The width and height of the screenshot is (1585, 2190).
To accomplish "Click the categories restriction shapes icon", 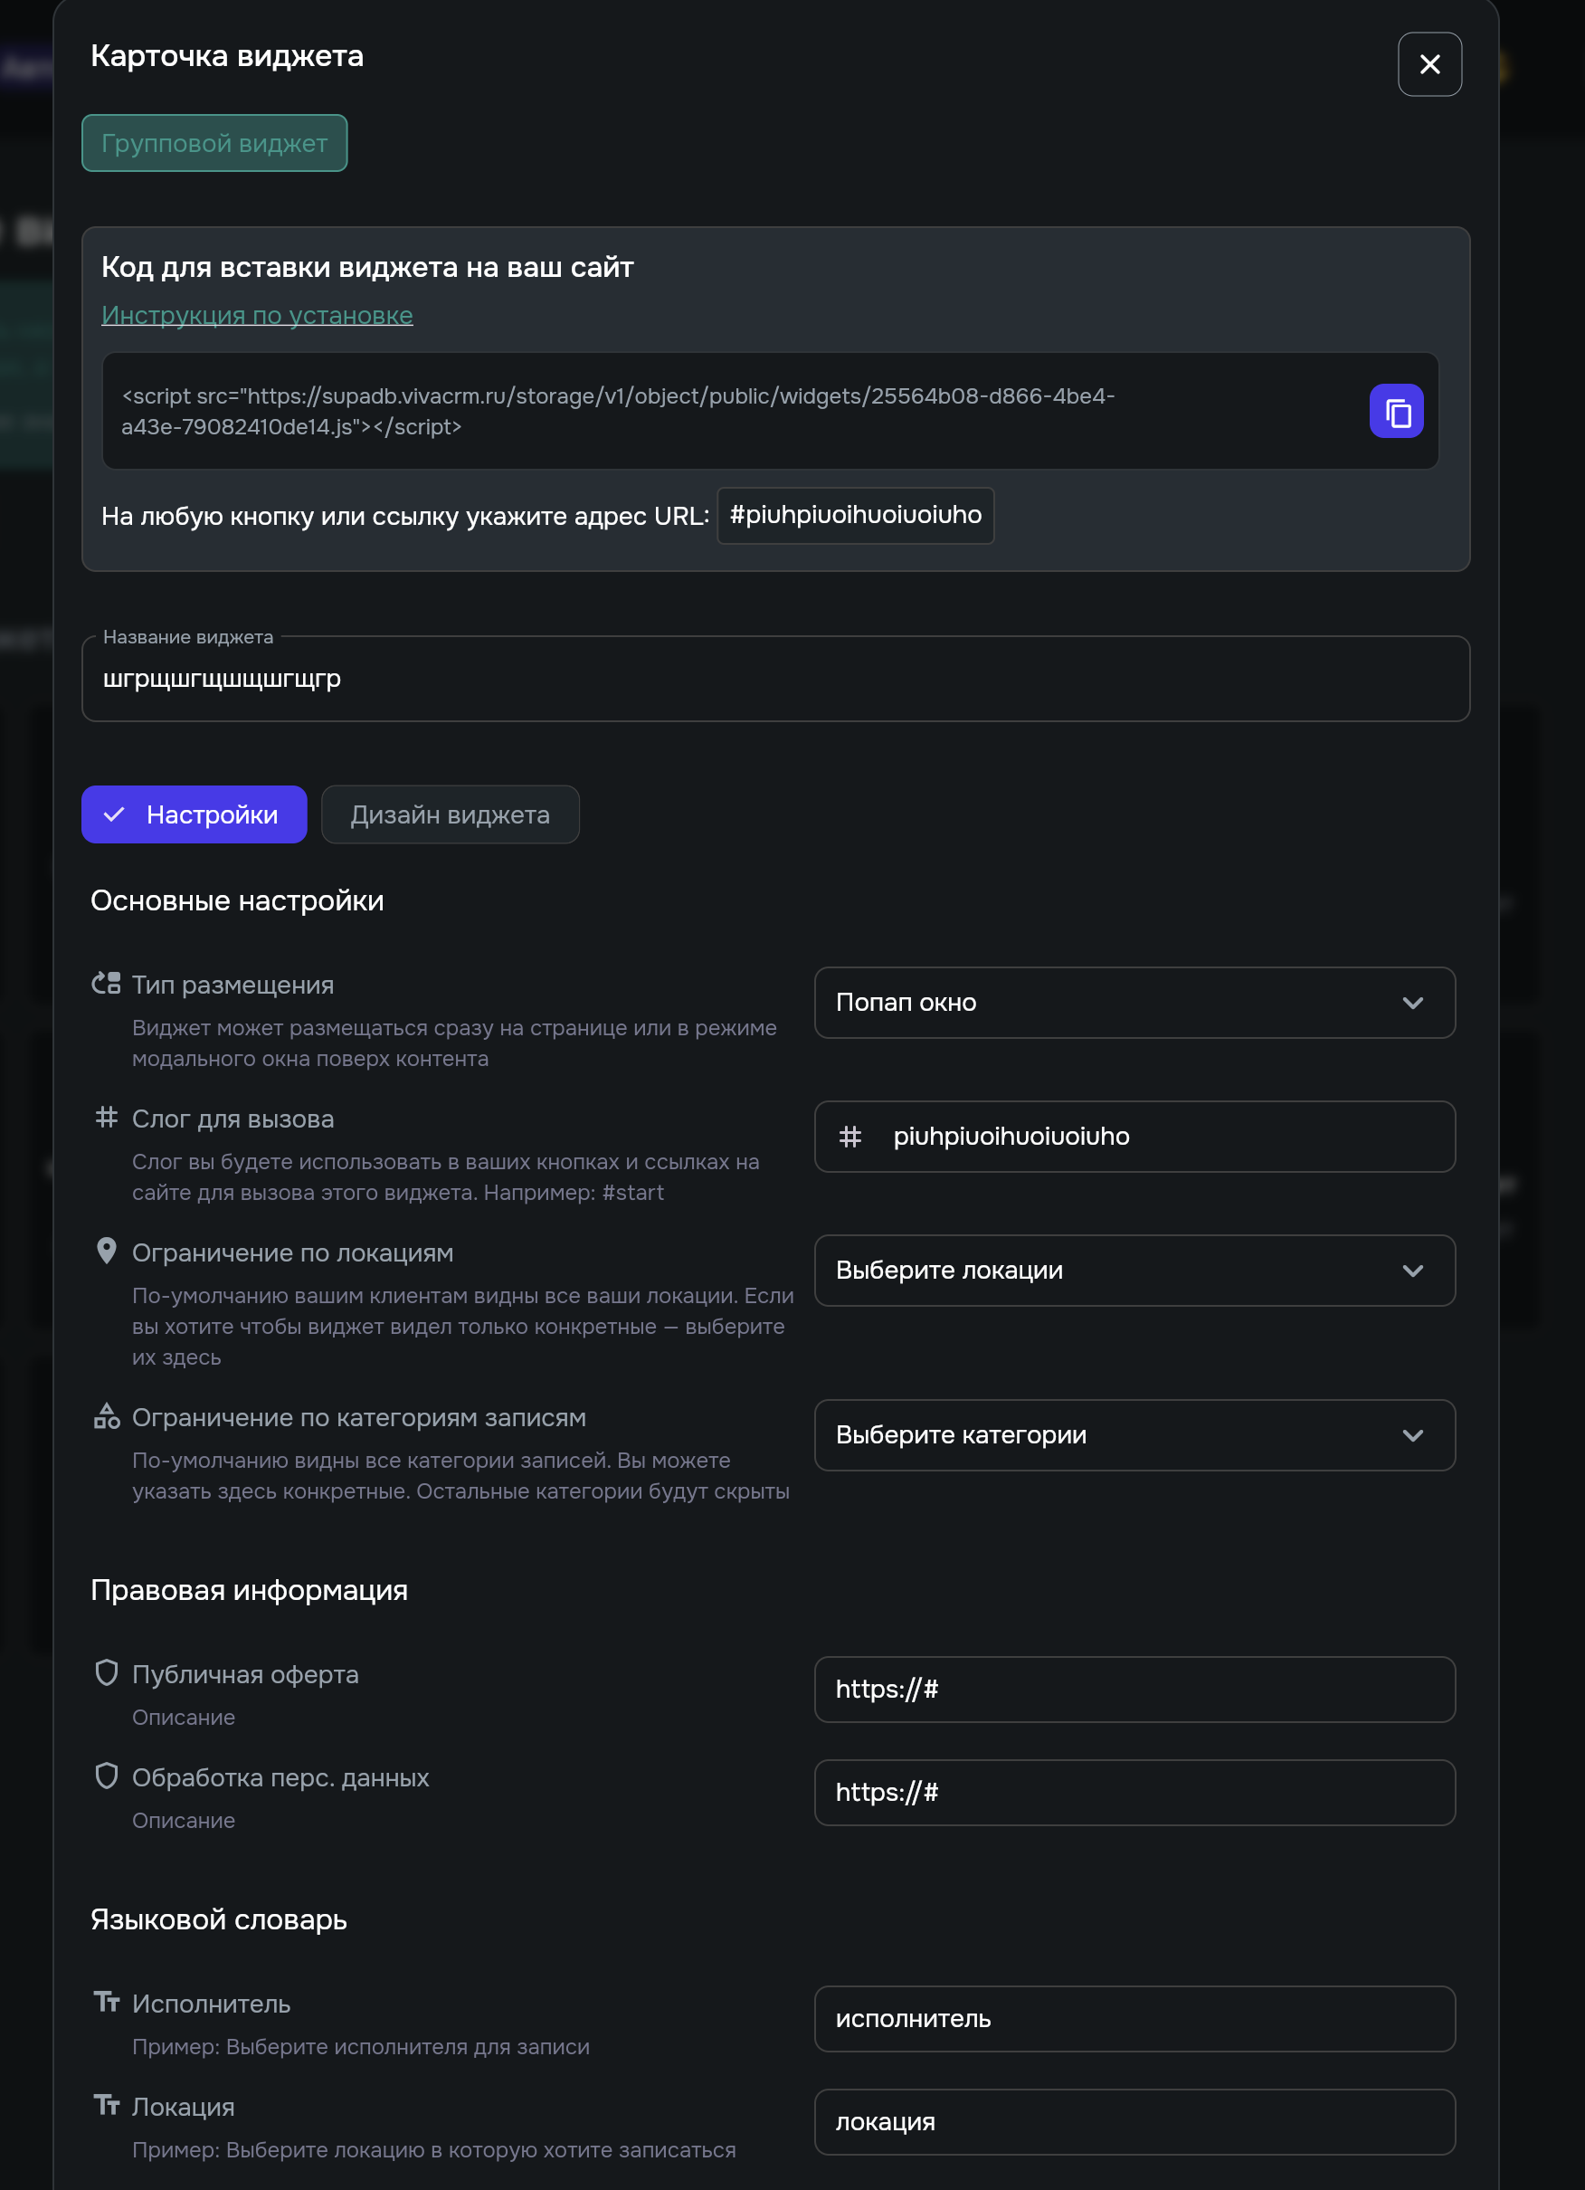I will [106, 1416].
